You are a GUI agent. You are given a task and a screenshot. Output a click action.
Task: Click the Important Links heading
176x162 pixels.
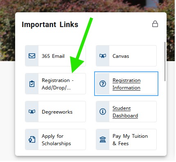click(50, 25)
